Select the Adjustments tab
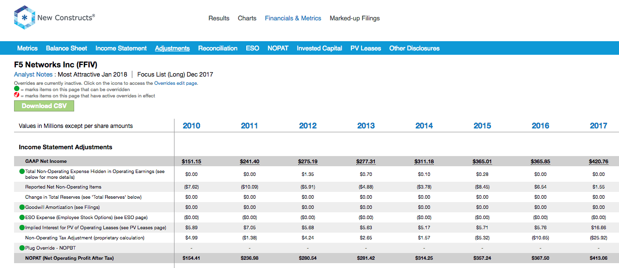The width and height of the screenshot is (619, 268). [x=172, y=48]
